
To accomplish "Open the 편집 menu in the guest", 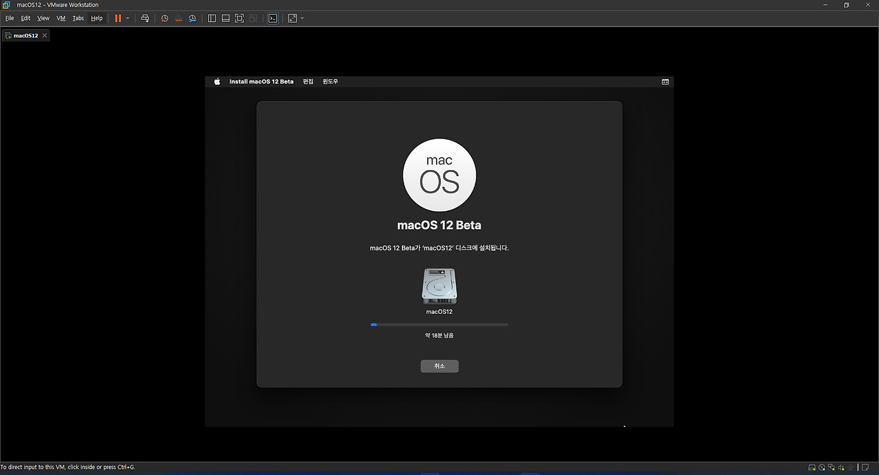I will (308, 82).
